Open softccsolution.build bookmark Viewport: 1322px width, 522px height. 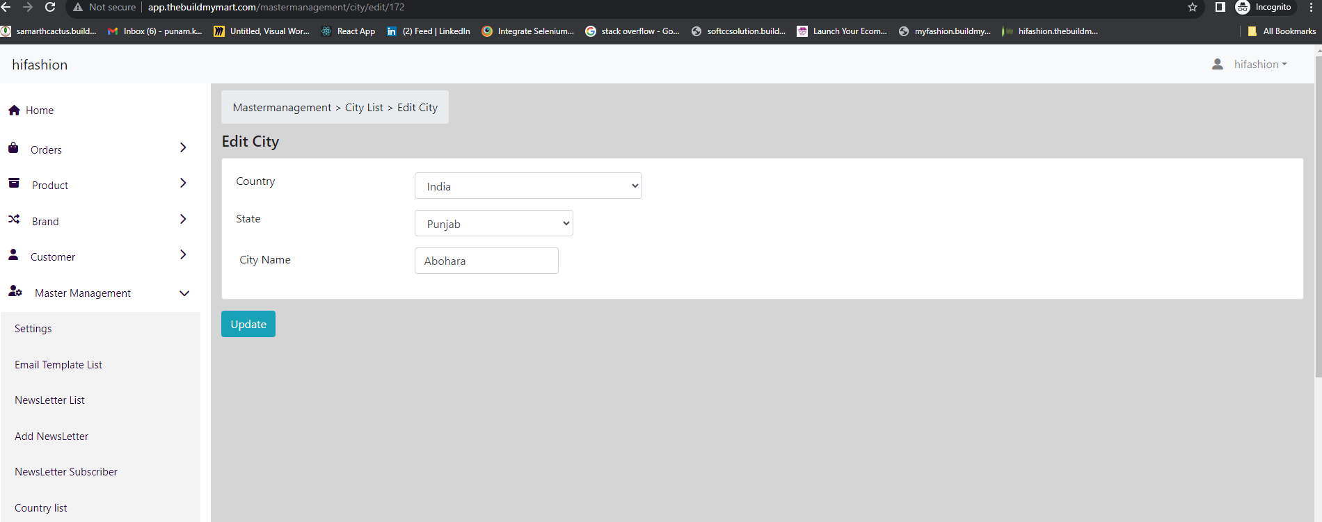(738, 31)
